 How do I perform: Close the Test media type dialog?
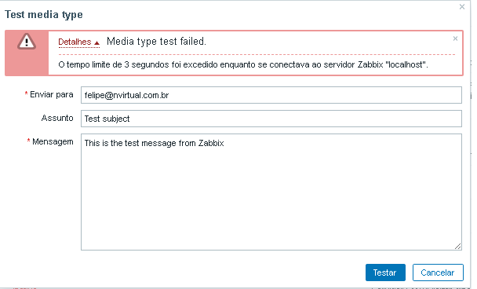pos(462,7)
